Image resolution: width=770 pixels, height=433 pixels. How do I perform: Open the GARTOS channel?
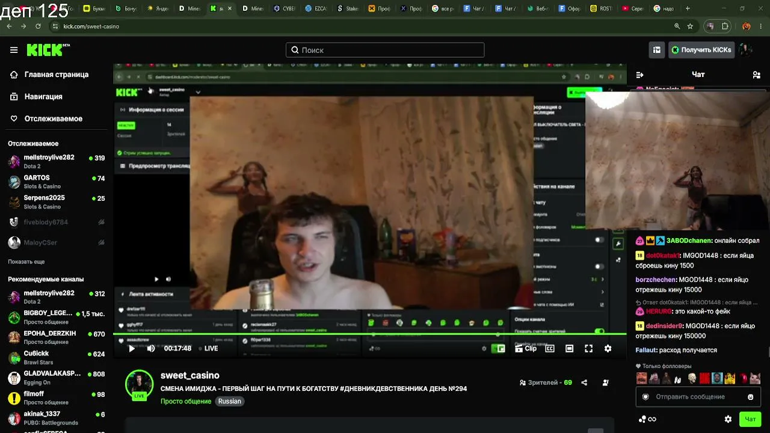pos(56,182)
